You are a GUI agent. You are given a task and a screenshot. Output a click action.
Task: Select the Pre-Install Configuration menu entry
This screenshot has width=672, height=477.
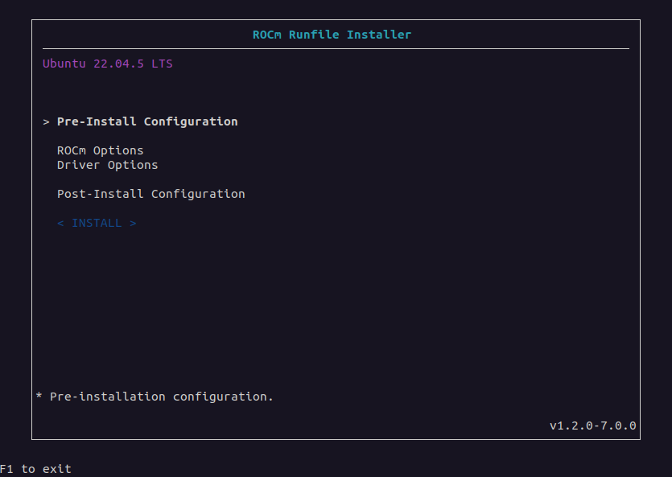click(147, 122)
